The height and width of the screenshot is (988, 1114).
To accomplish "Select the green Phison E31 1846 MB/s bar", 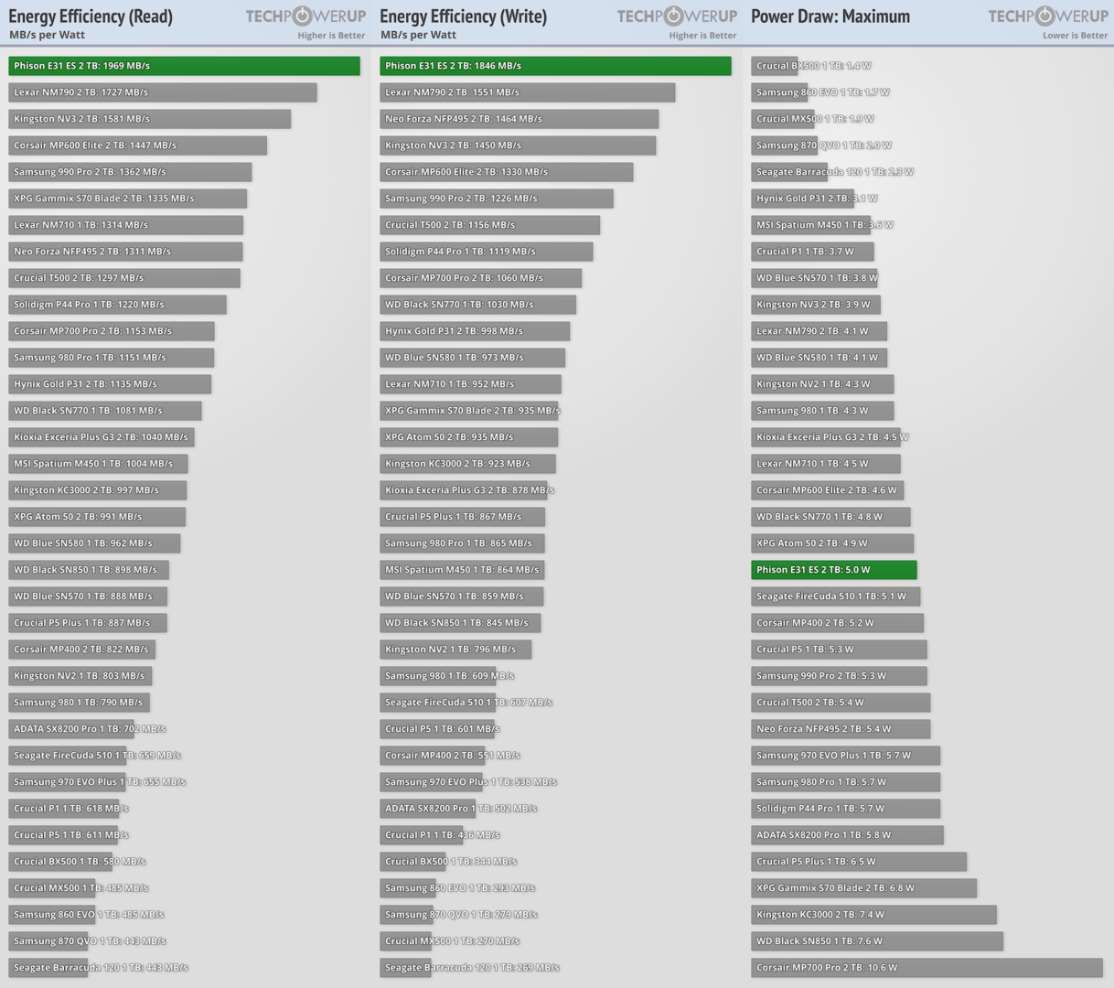I will (555, 66).
